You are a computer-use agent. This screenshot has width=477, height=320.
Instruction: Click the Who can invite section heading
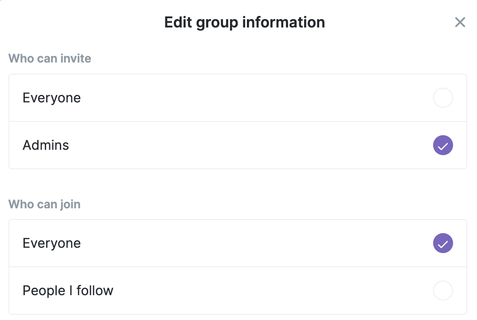[49, 58]
